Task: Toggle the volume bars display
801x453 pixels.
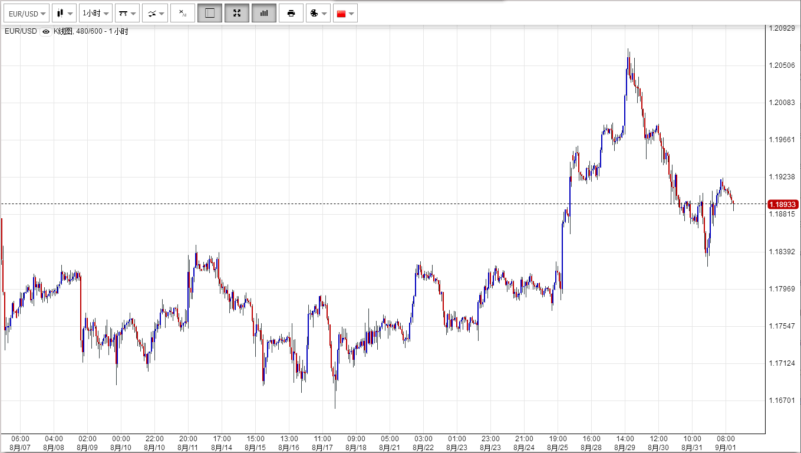Action: point(264,13)
